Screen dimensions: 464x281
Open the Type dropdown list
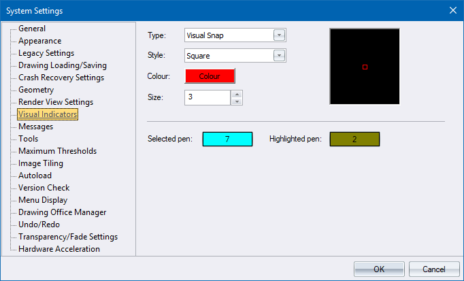[x=279, y=35]
